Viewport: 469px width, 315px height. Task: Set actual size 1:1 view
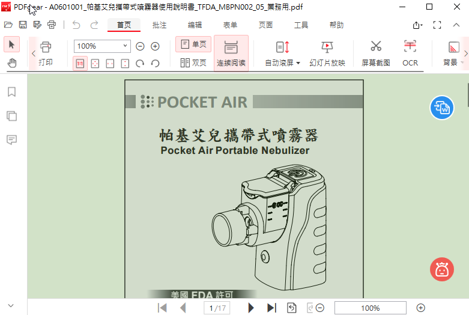point(80,64)
